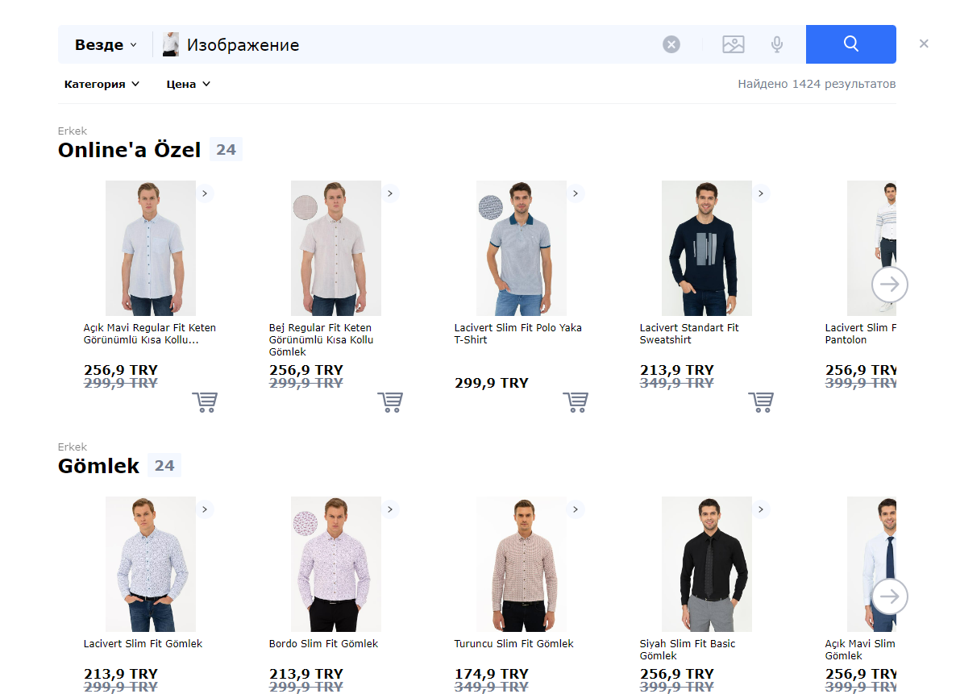Open image search via picture icon
Image resolution: width=956 pixels, height=694 pixels.
733,44
